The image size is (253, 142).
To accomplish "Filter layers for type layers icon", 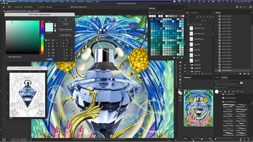I will [x=204, y=17].
